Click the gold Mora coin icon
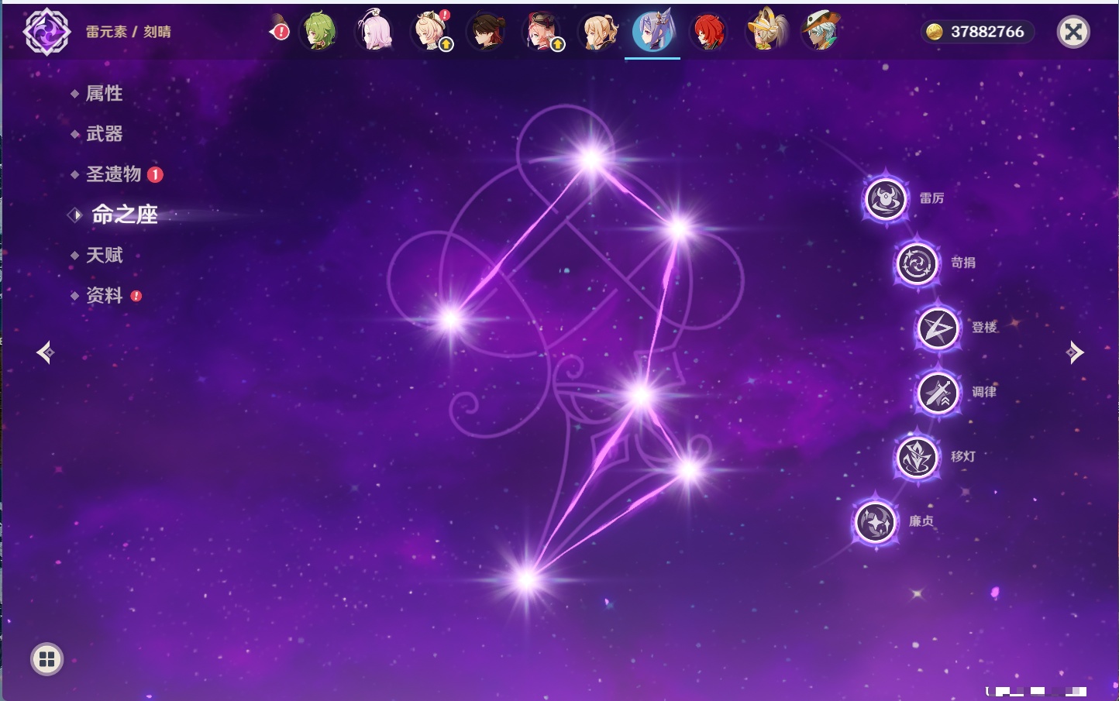This screenshot has height=701, width=1119. tap(935, 32)
